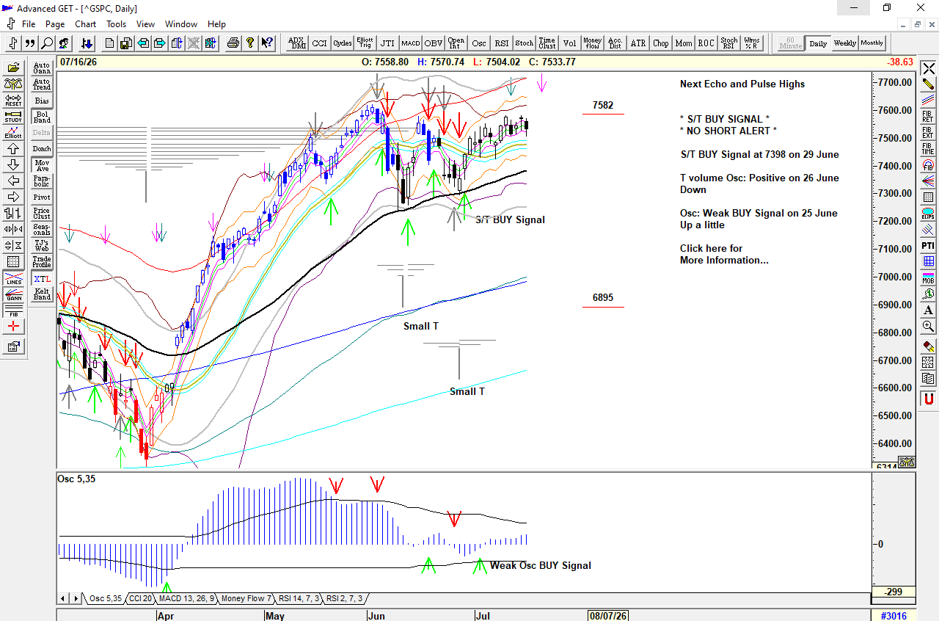Select the FIB RET tool on right
This screenshot has width=939, height=621.
[x=928, y=116]
